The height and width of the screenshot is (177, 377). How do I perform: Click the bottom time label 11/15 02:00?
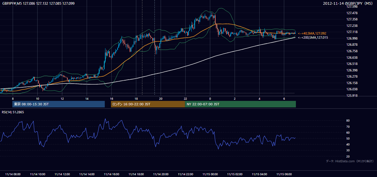pos(235,174)
